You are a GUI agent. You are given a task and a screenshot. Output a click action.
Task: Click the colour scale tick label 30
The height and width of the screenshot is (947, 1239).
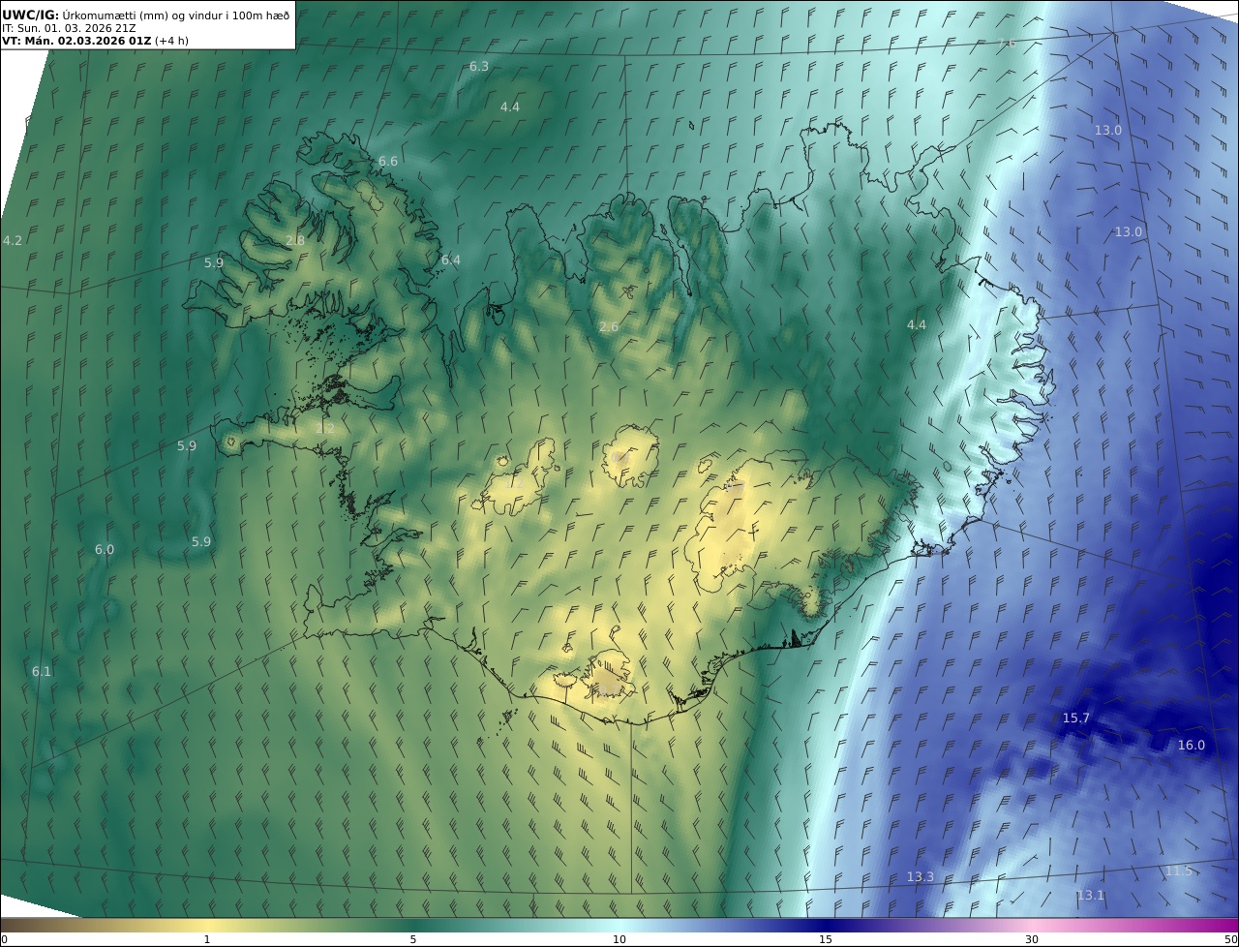click(1032, 939)
